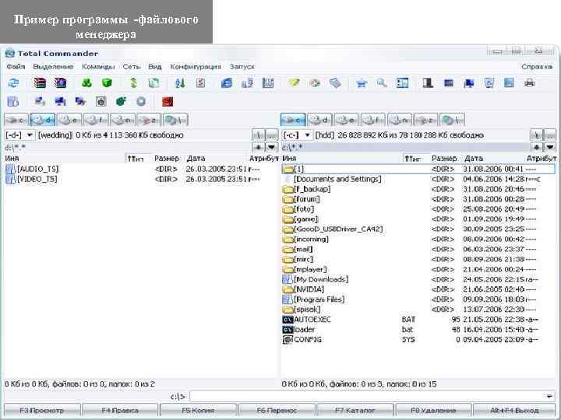
Task: Switch right panel to drive e
Action: pos(346,120)
